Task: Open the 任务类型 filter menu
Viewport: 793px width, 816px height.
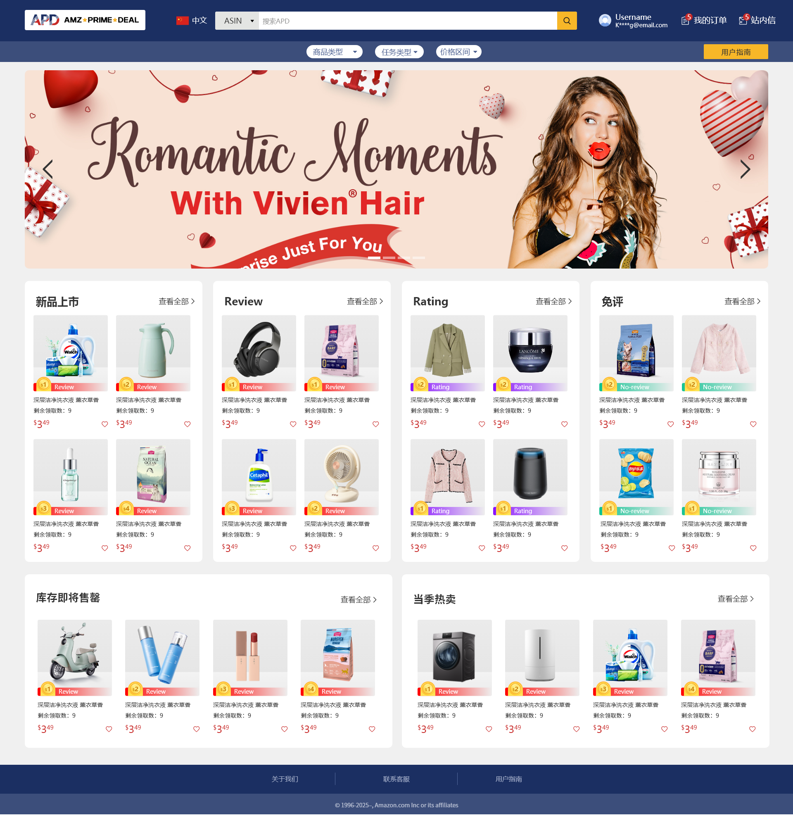Action: coord(399,52)
